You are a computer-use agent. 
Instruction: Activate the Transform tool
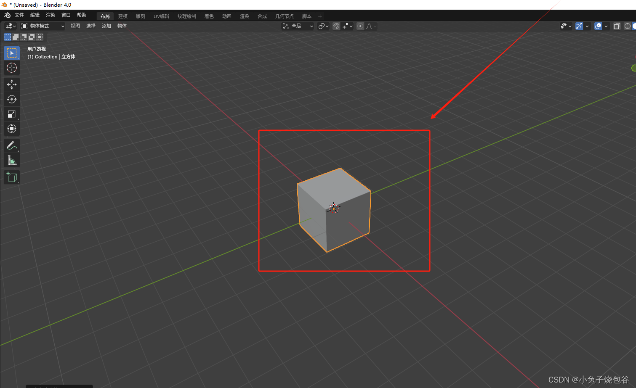click(x=12, y=129)
